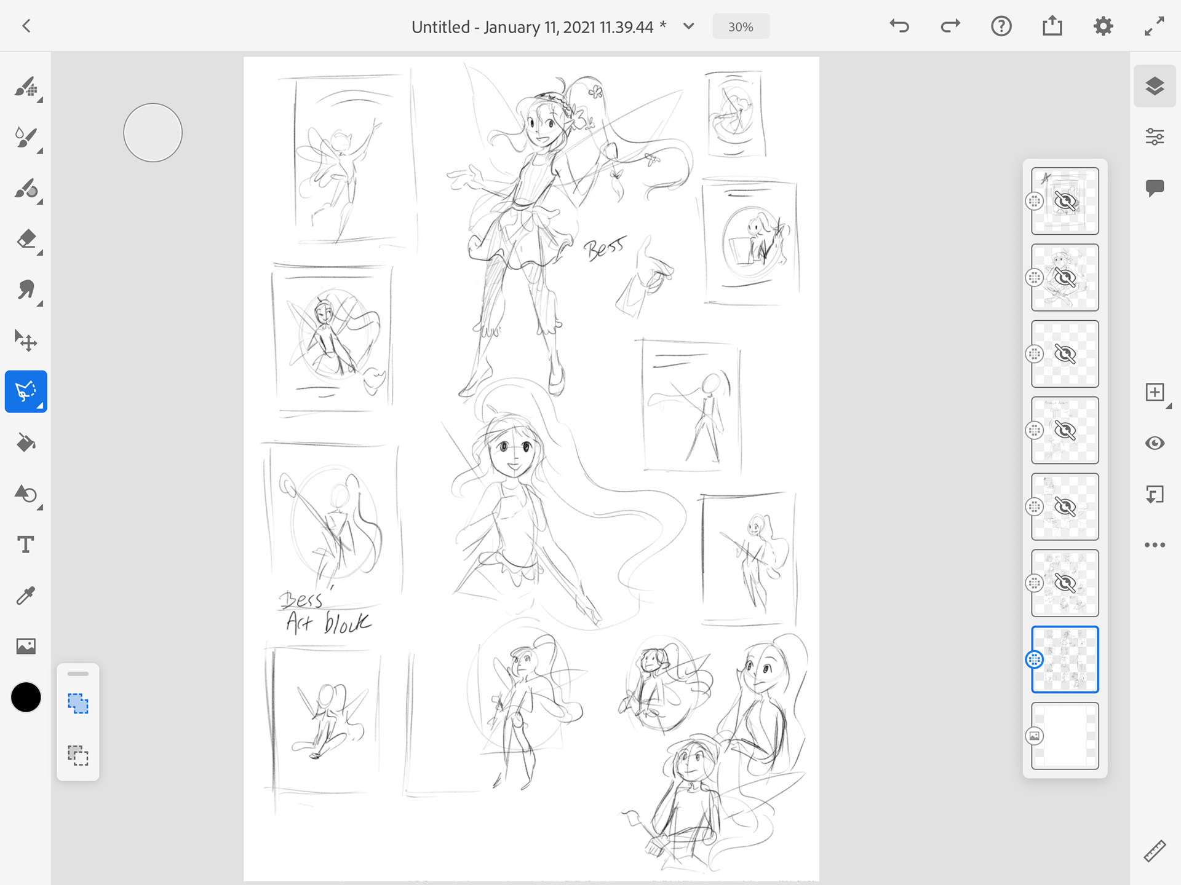
Task: Select the Text tool
Action: 25,545
